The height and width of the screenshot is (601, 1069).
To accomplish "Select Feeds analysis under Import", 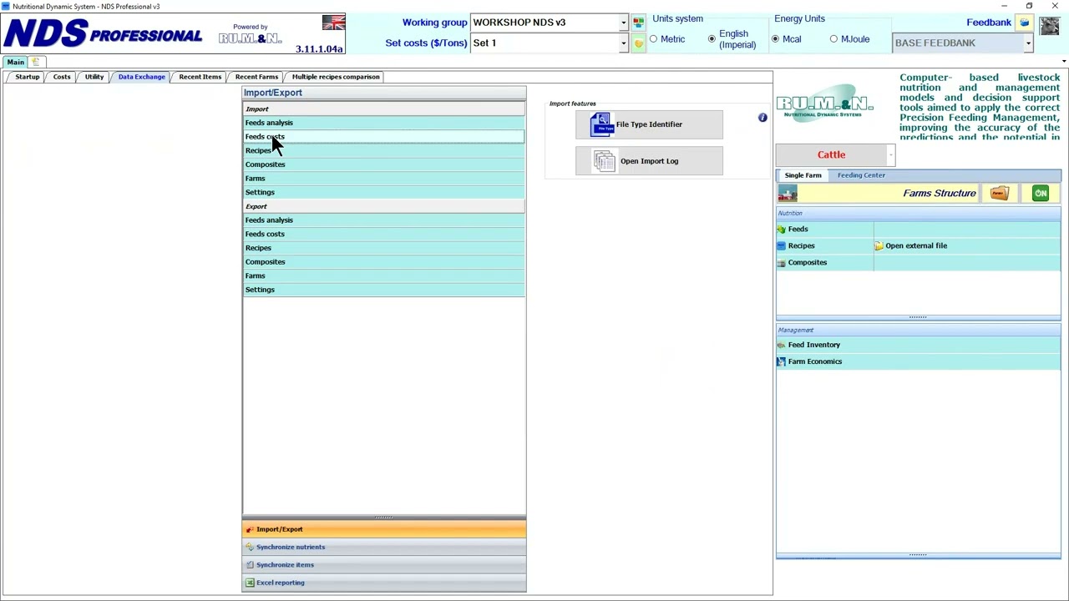I will pos(384,123).
